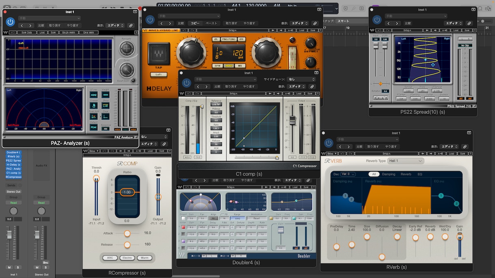Image resolution: width=495 pixels, height=278 pixels.
Task: Enable Warm character in RCompressor
Action: (144, 258)
